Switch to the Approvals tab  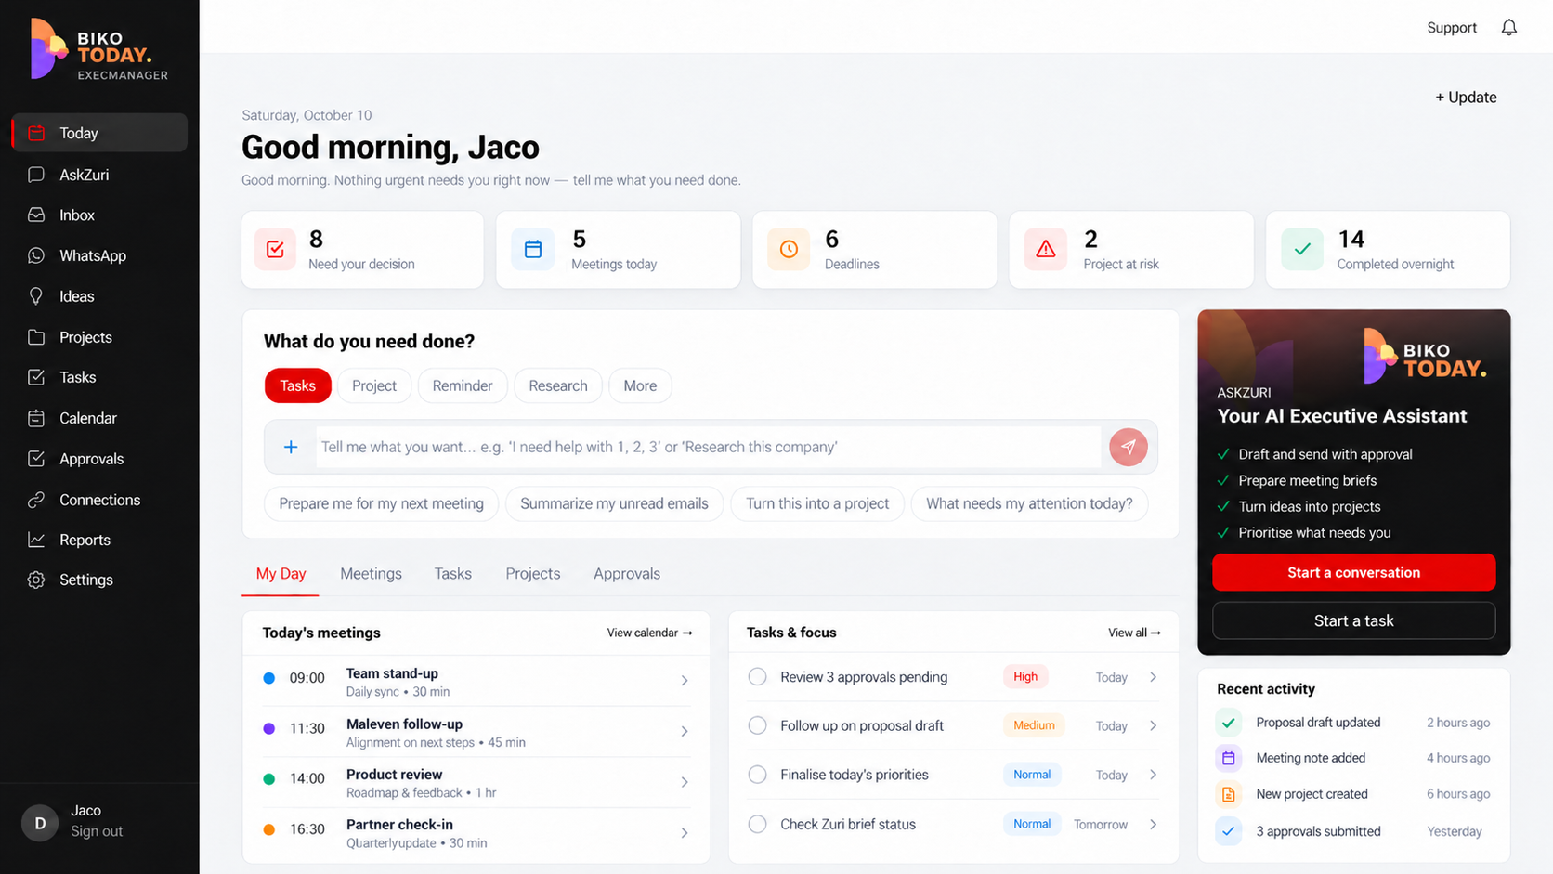pyautogui.click(x=627, y=574)
